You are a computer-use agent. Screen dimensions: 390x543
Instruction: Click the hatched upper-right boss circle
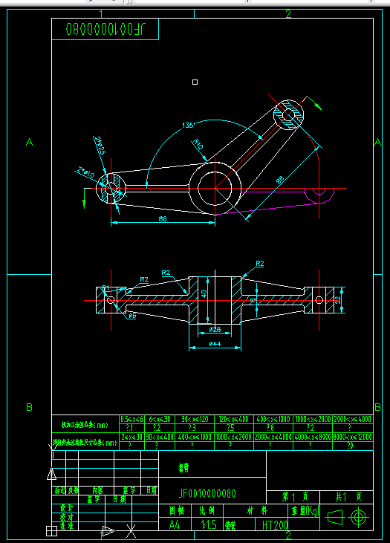pyautogui.click(x=288, y=114)
